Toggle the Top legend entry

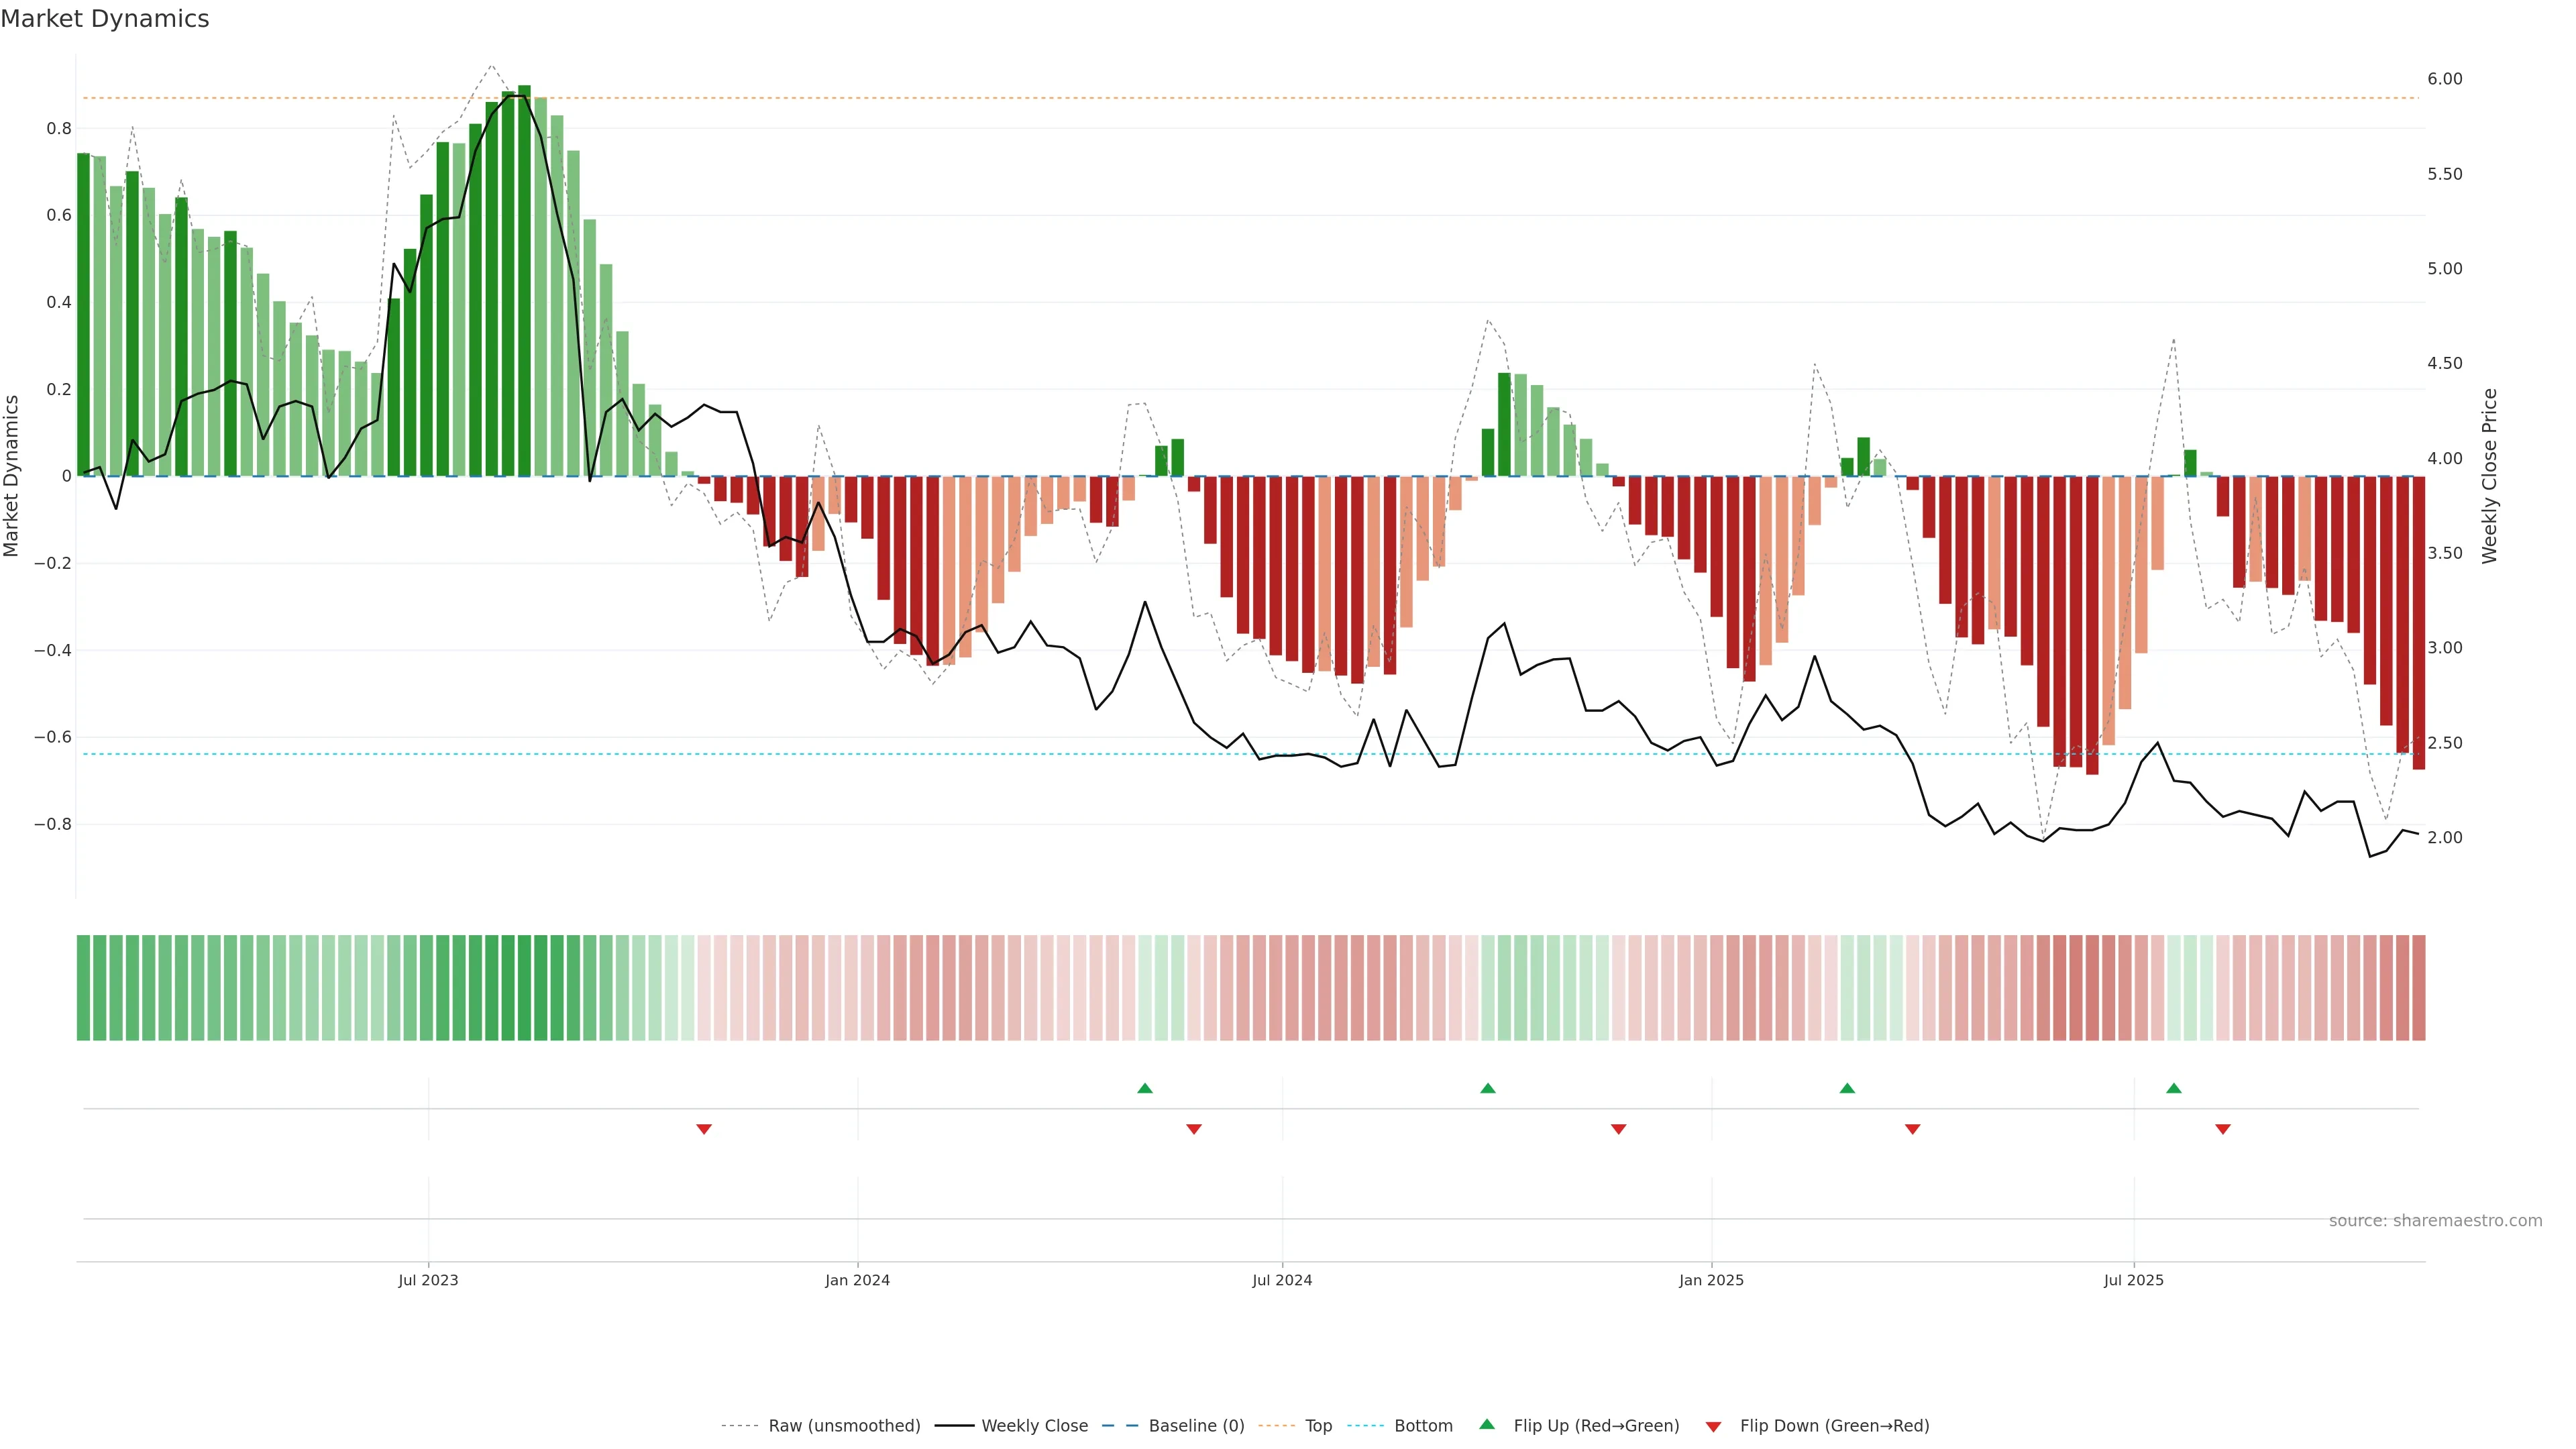(1318, 1426)
